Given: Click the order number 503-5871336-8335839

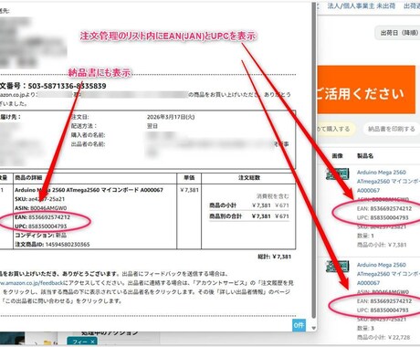Looking at the screenshot, I should click(x=67, y=86).
